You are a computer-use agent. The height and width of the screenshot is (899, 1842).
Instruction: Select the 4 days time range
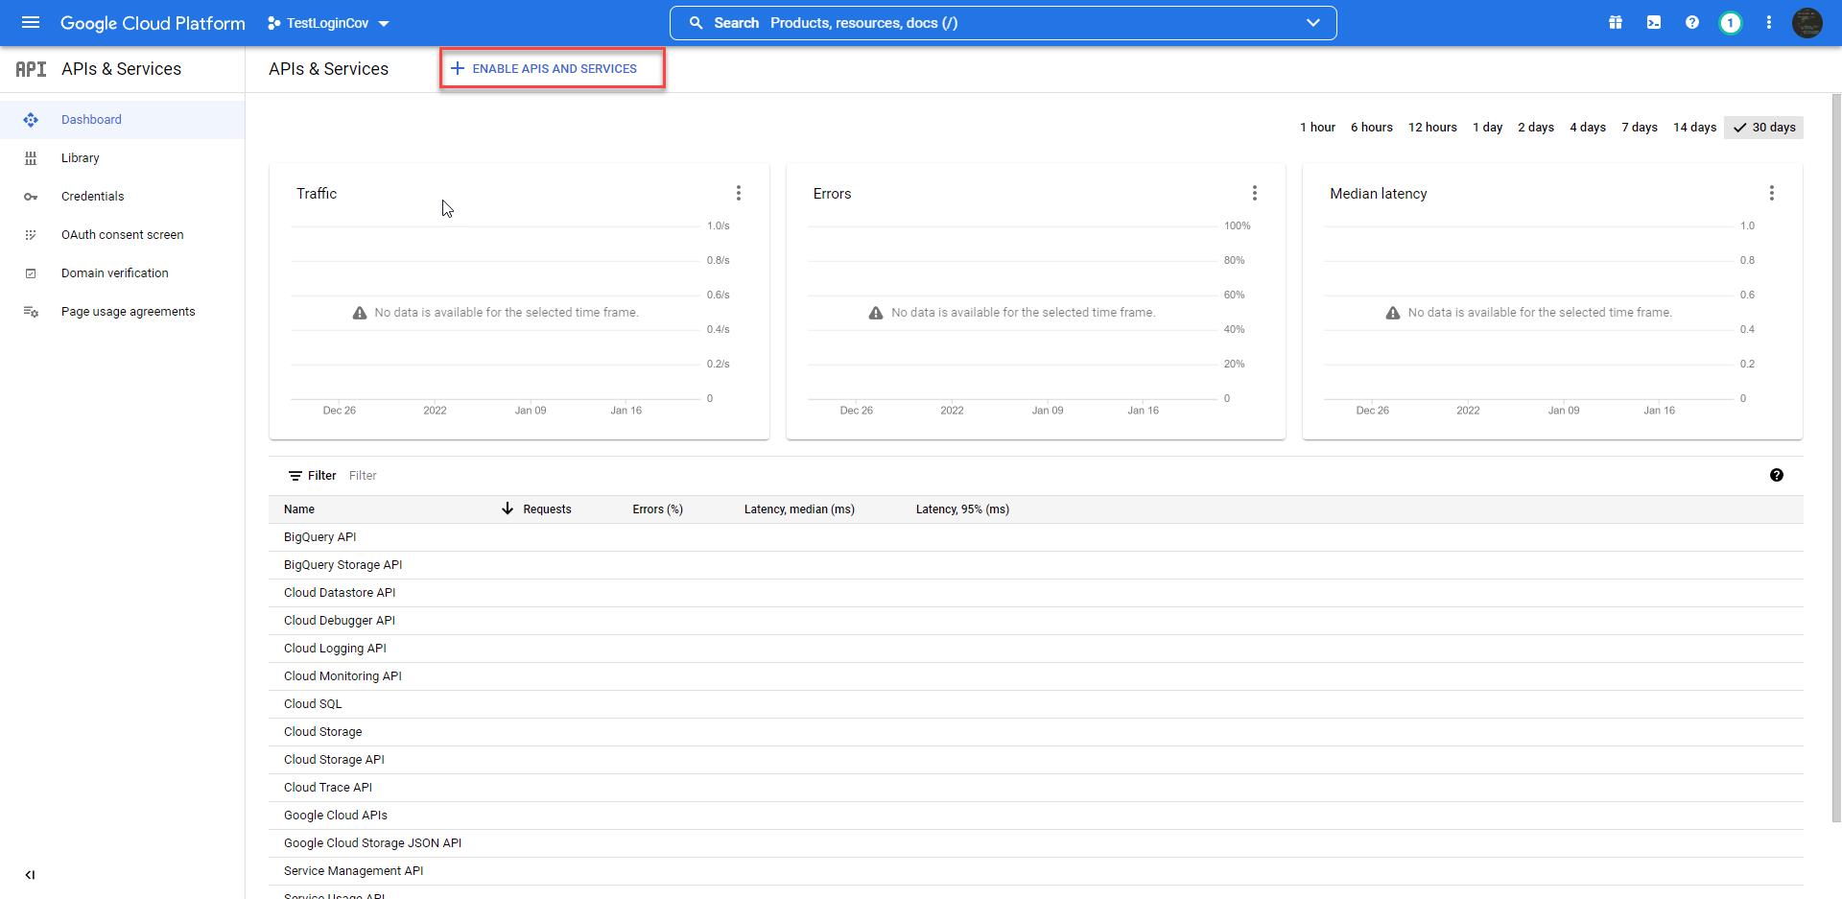(1588, 128)
